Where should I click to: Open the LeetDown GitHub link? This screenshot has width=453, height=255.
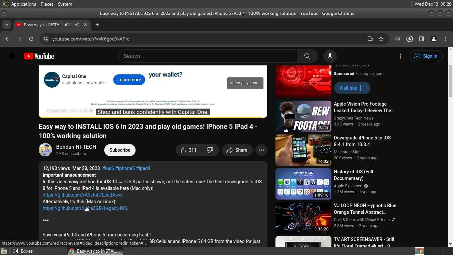[x=83, y=195]
